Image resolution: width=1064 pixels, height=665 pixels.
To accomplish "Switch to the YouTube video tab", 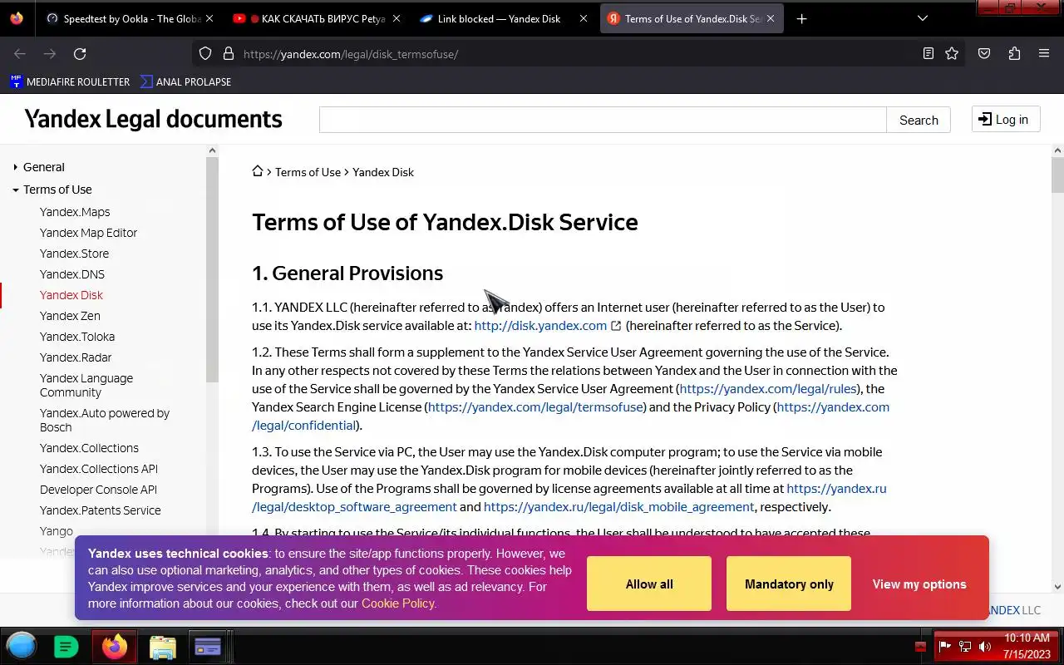I will pos(316,18).
